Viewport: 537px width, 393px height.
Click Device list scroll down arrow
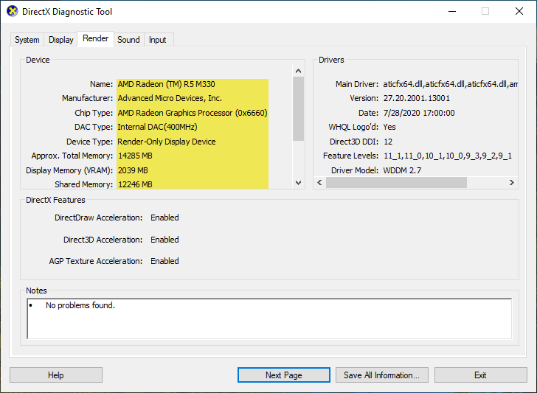pos(298,183)
